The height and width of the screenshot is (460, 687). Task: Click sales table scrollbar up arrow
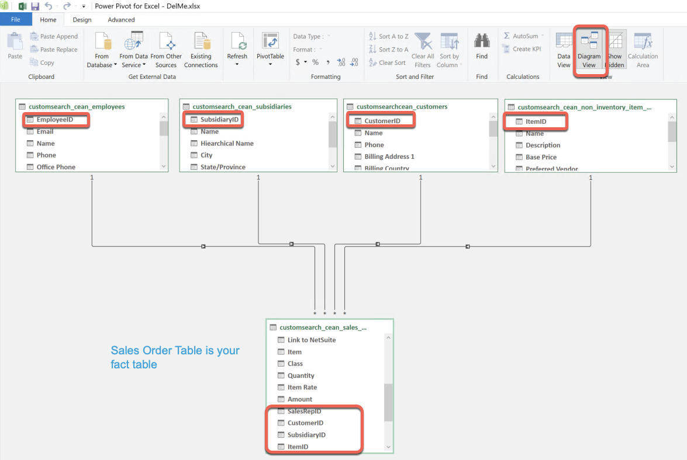388,338
